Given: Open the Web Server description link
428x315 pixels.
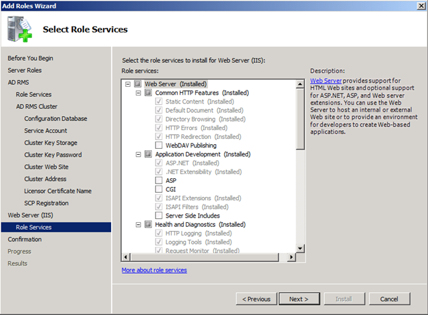Looking at the screenshot, I should [x=326, y=81].
